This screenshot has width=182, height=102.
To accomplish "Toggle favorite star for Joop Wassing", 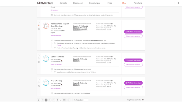I will [x=39, y=82].
